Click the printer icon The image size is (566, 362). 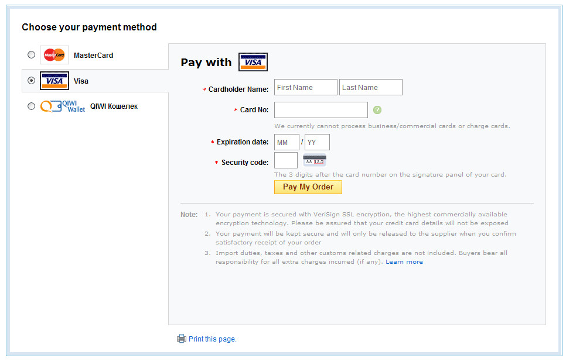(182, 339)
